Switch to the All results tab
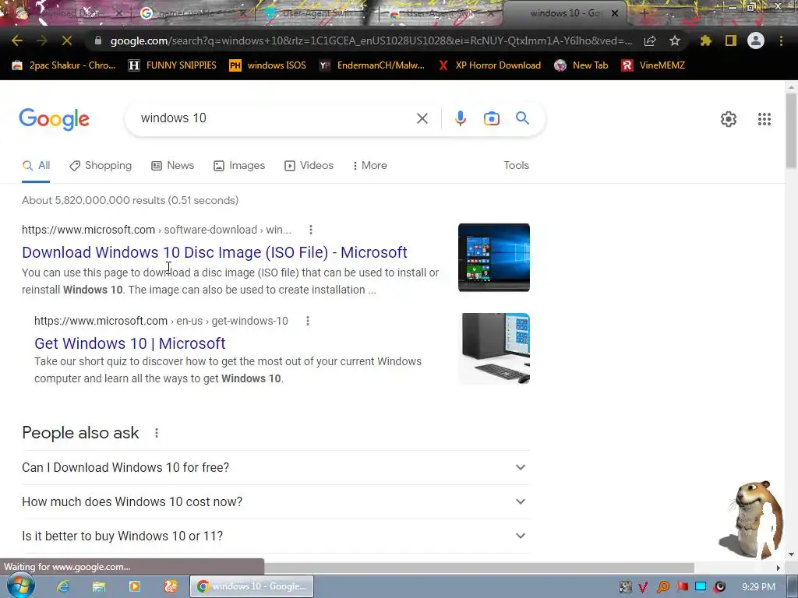The height and width of the screenshot is (598, 798). point(36,165)
